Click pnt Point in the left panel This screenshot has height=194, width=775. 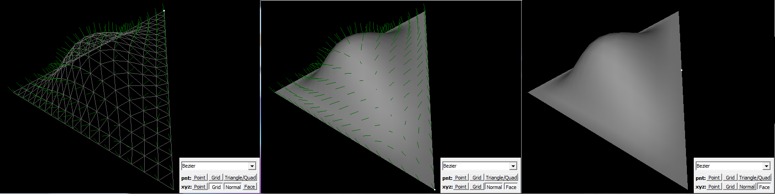point(199,178)
